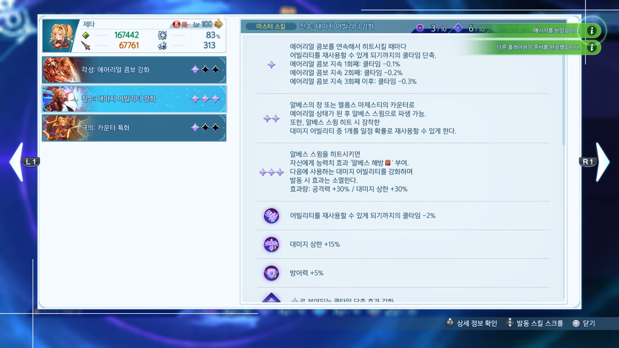Image resolution: width=619 pixels, height=348 pixels.
Task: Click the two-star tier icon in details
Action: 271,119
